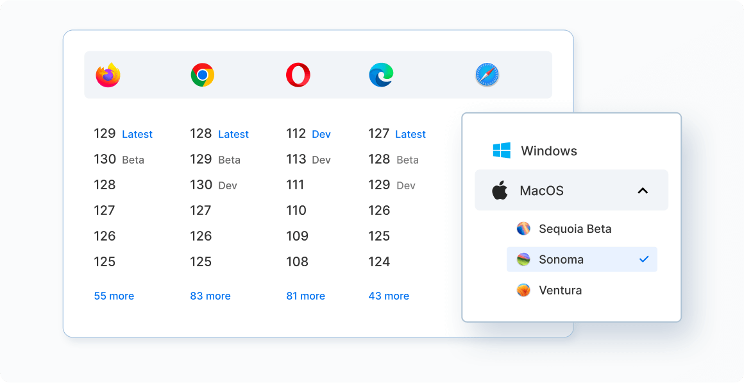Select the Ventura option

tap(561, 290)
